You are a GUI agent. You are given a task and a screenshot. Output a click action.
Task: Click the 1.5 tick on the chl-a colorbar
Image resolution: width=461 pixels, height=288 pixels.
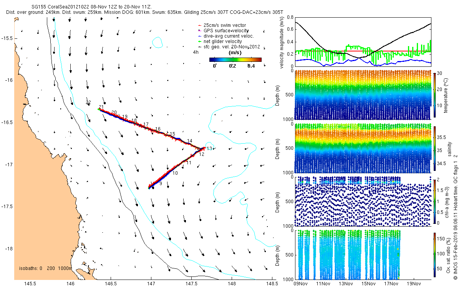(441, 190)
